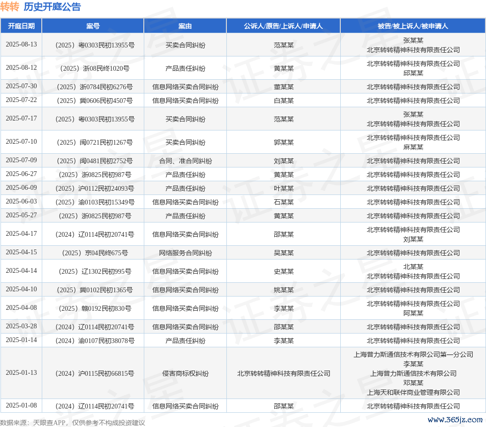Click the hearing date 2025-08-13
Viewport: 486px width, 427px height.
[x=21, y=45]
